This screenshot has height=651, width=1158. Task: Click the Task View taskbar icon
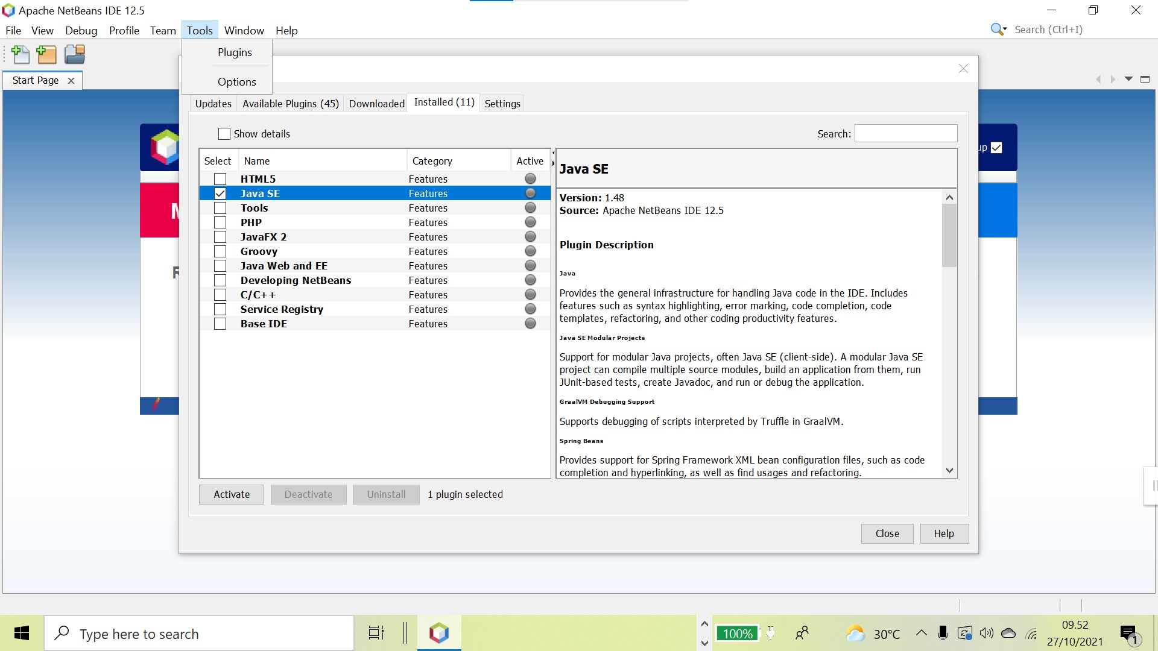[375, 633]
